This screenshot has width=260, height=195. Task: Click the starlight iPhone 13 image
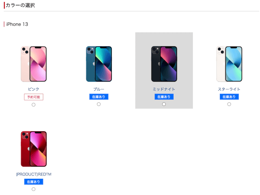pos(229,64)
